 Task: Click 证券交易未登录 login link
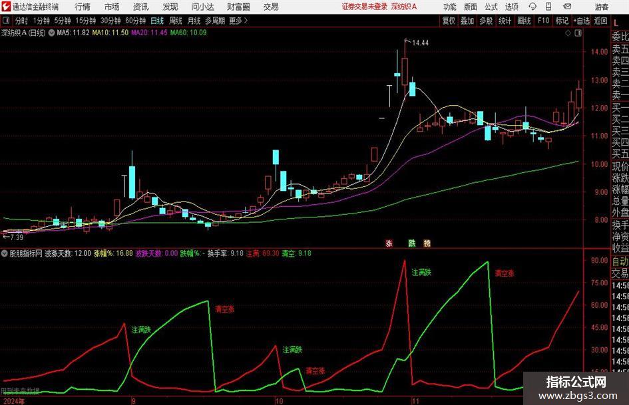point(365,7)
